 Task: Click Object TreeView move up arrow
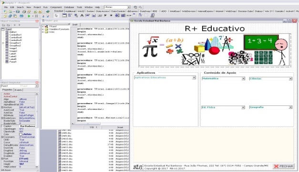click(x=15, y=25)
